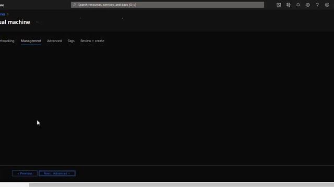Click the search magnifier icon
The image size is (334, 187).
[x=74, y=5]
